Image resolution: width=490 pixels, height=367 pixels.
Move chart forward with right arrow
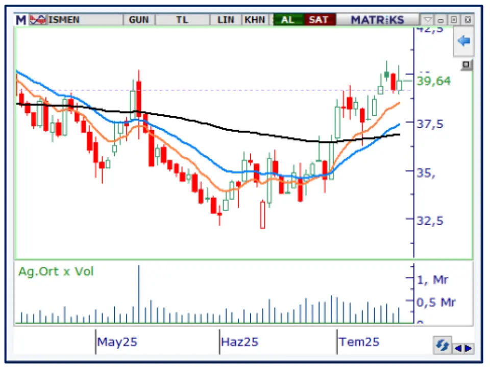click(x=469, y=348)
